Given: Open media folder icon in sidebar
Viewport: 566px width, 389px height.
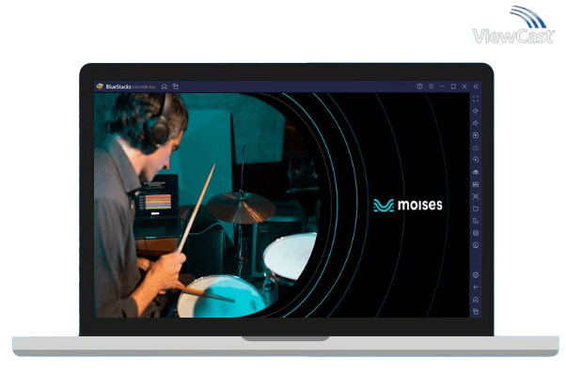Looking at the screenshot, I should 476,209.
